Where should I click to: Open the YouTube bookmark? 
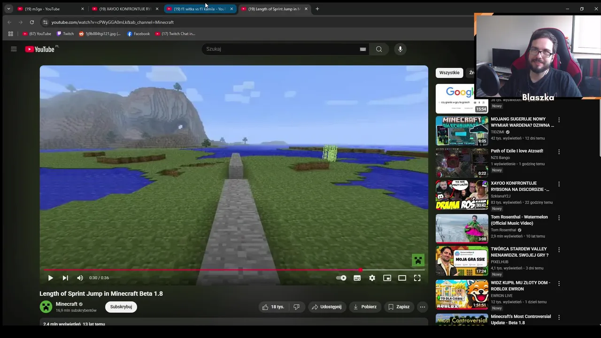click(x=37, y=34)
